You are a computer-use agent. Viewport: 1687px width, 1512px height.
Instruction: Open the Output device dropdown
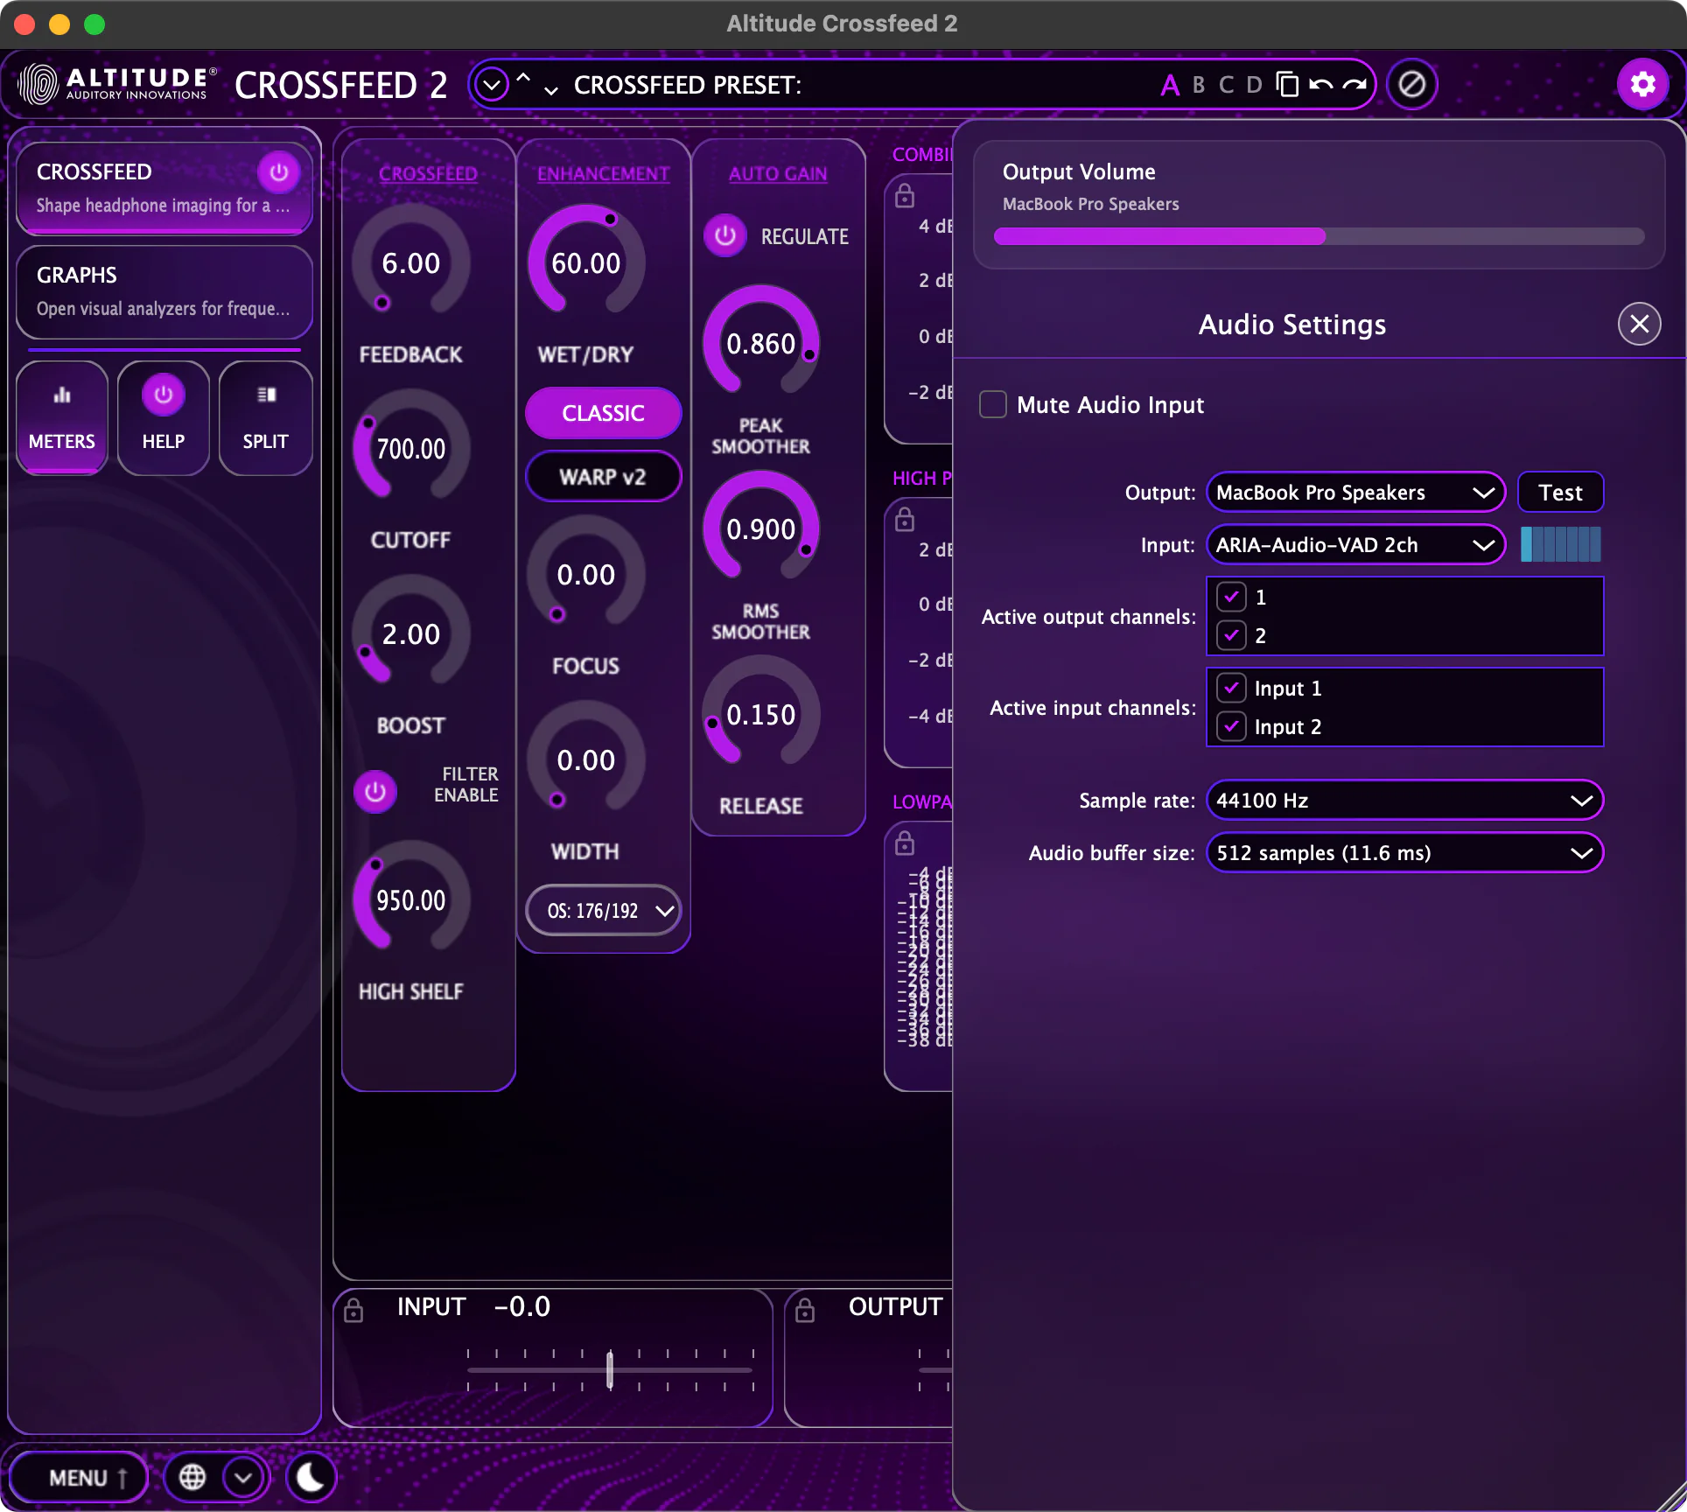tap(1355, 493)
